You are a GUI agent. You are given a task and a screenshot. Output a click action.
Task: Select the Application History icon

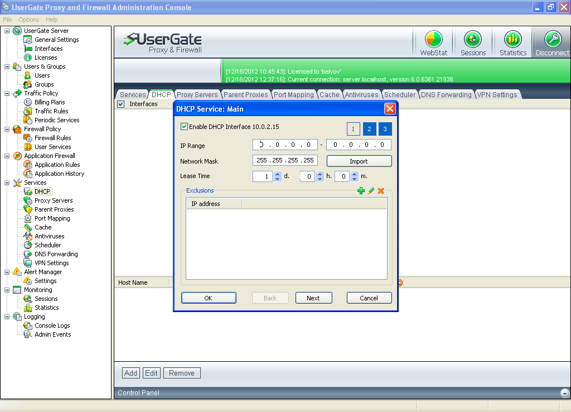(x=28, y=174)
